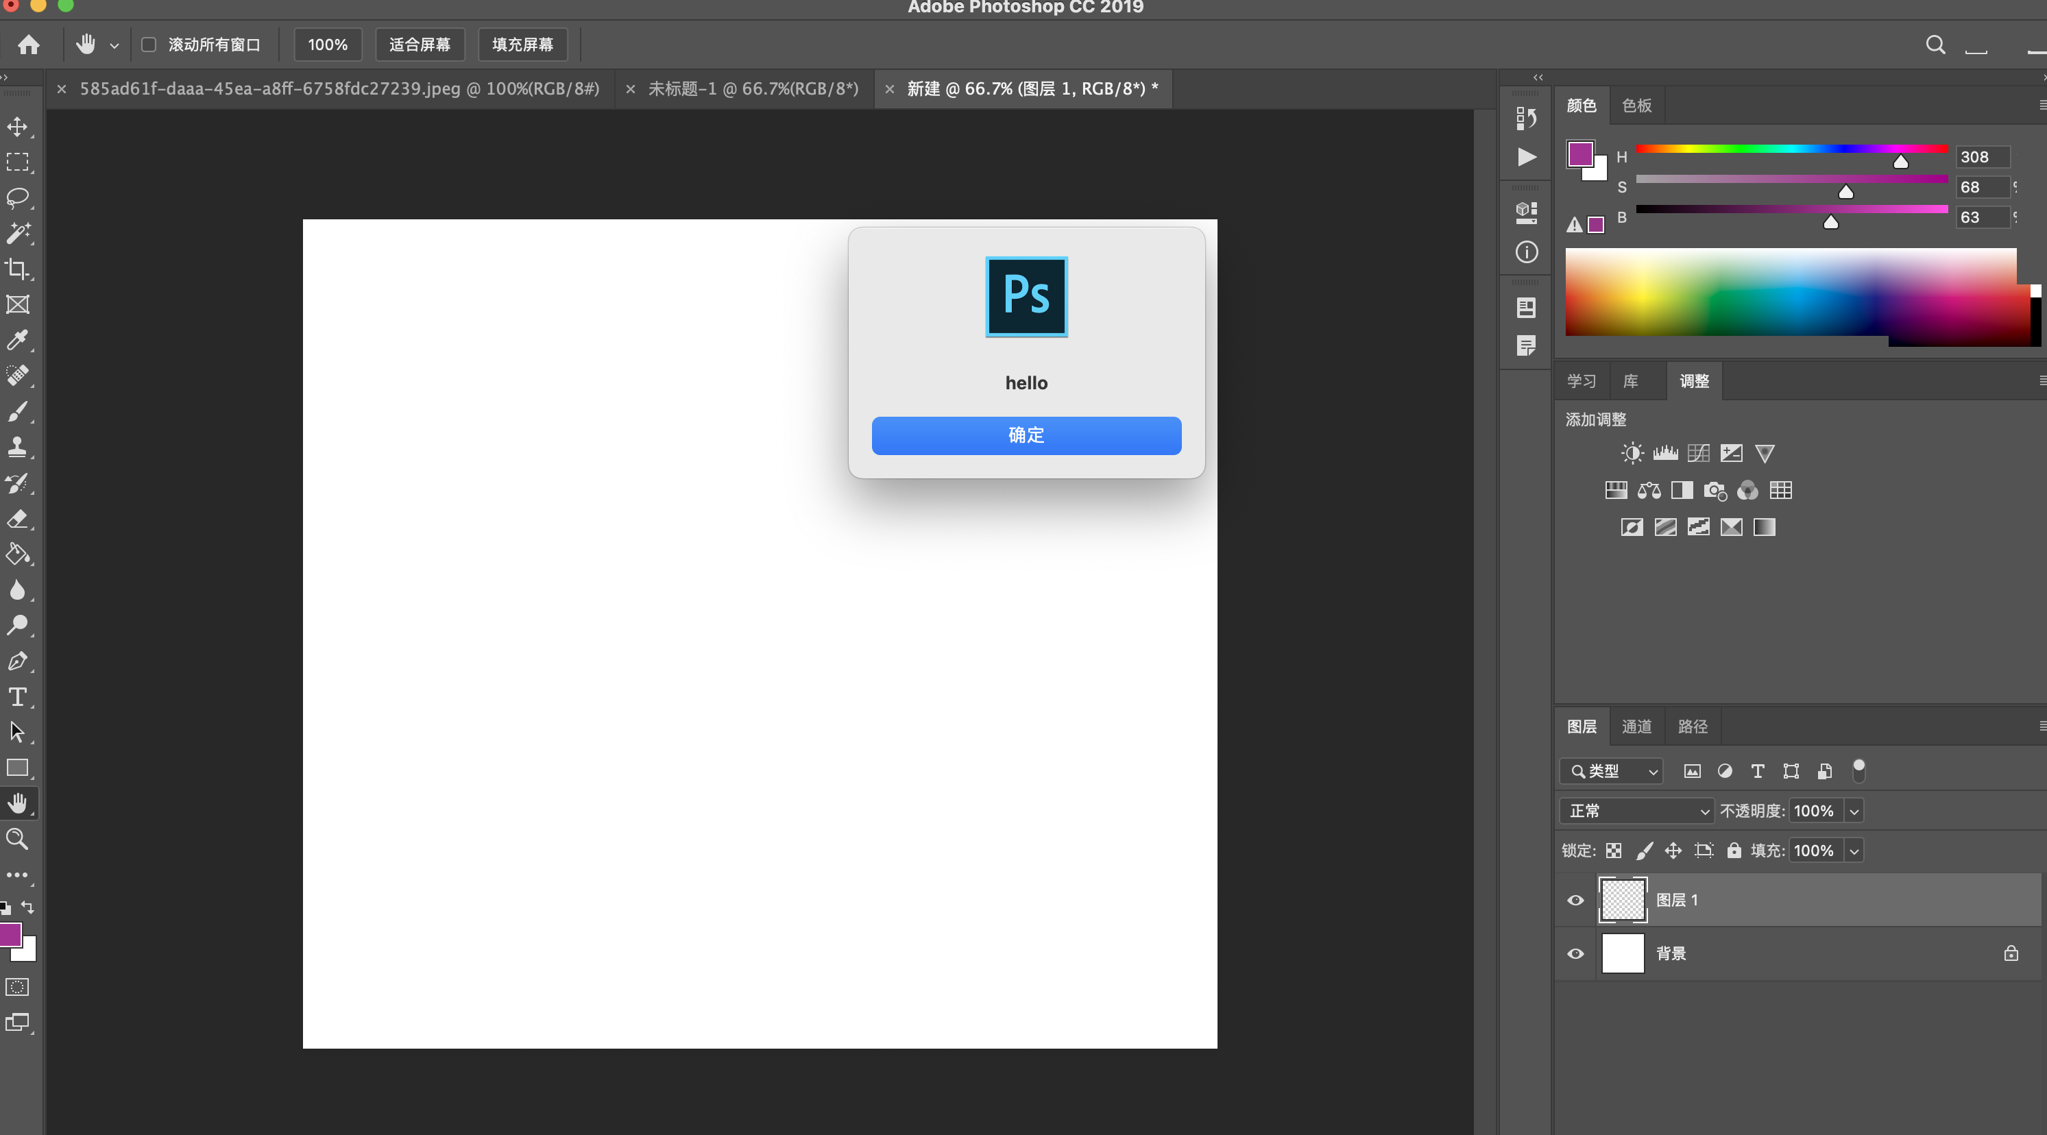Click the hue H slider handle

(x=1900, y=161)
